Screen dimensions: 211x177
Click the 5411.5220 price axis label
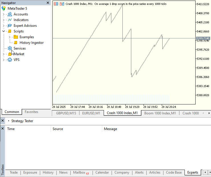[x=203, y=4]
